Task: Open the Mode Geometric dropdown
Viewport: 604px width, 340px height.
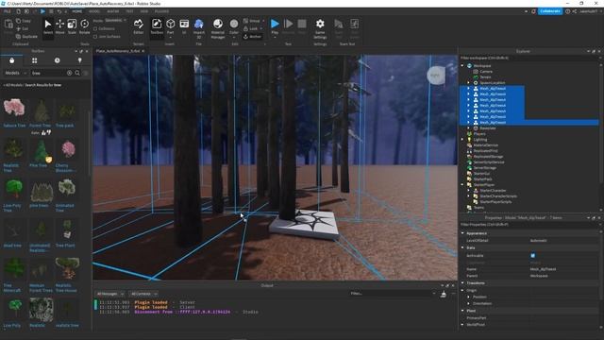Action: pos(115,21)
